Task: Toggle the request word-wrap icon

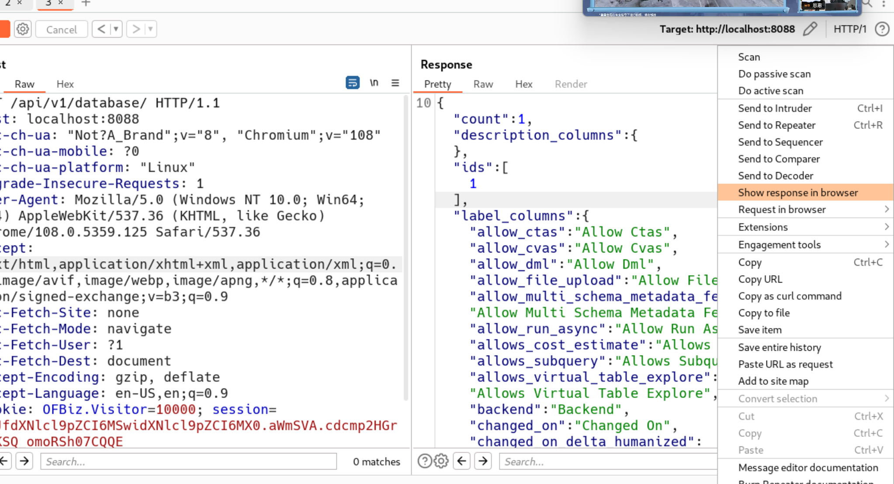Action: (352, 83)
